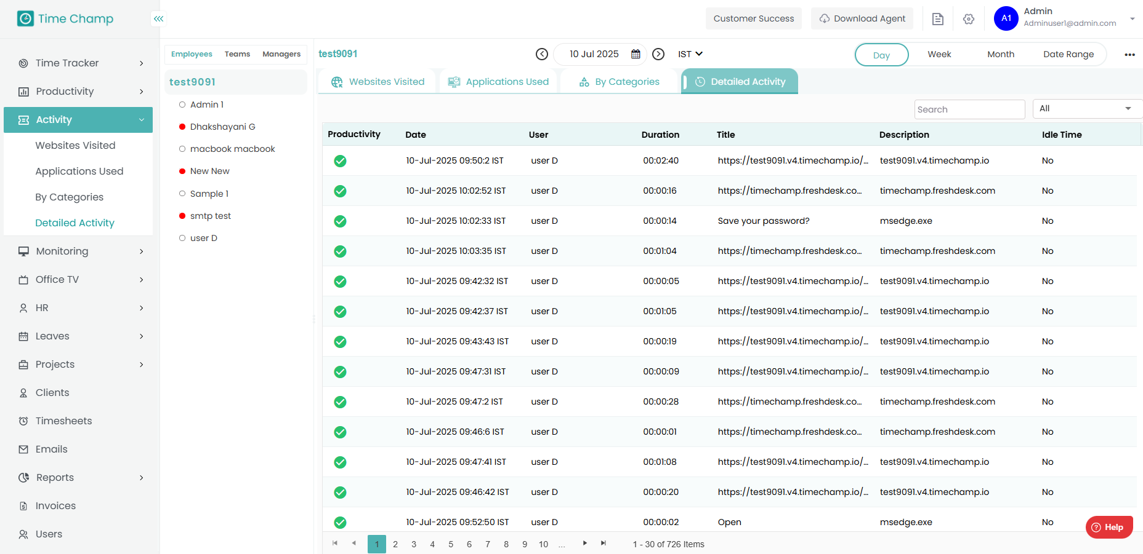Image resolution: width=1143 pixels, height=554 pixels.
Task: Go to previous day arrow icon
Action: coord(541,54)
